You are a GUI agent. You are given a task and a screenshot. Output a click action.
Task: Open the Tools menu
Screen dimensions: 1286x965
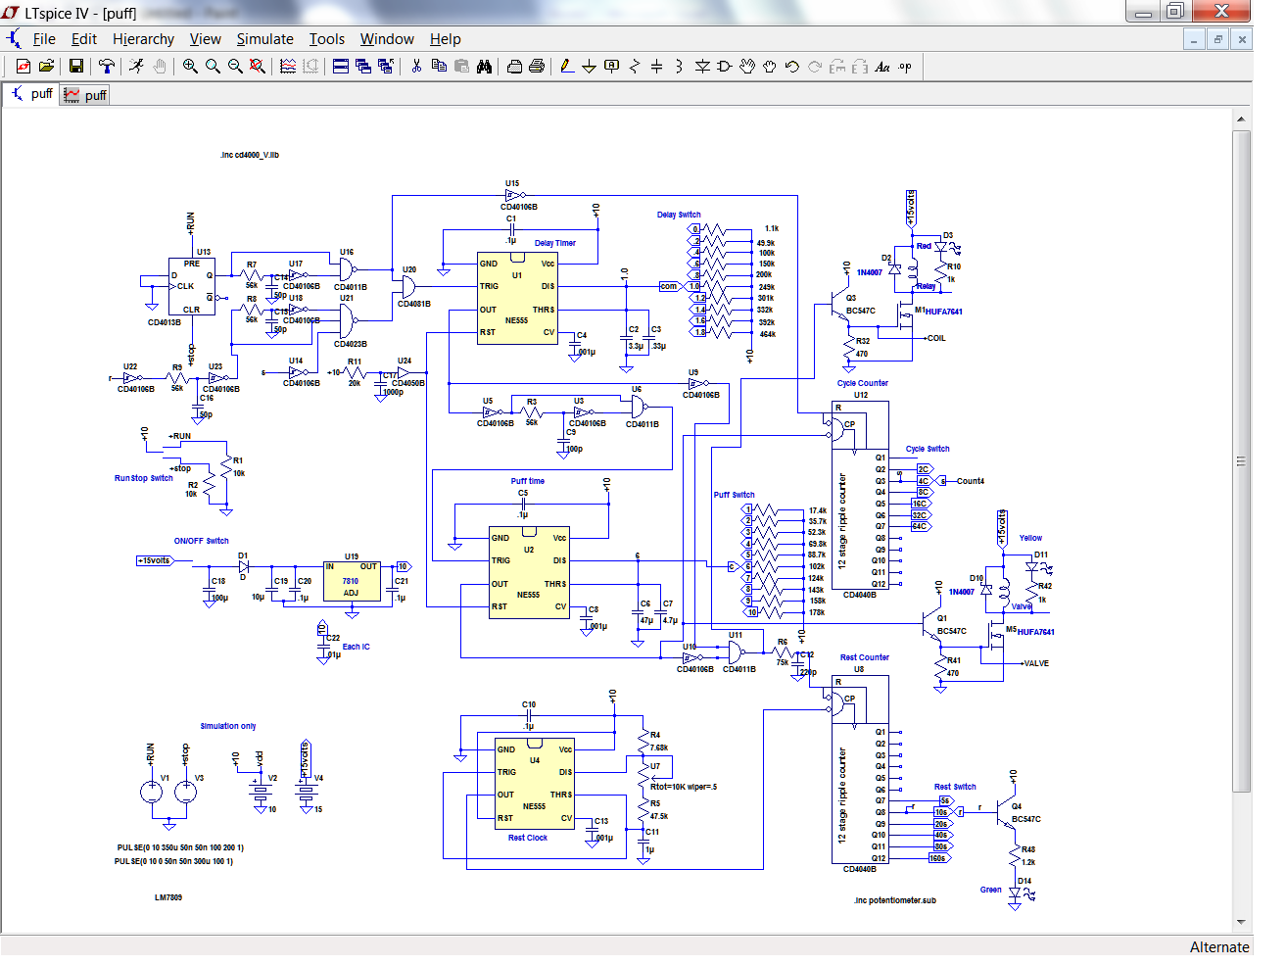pyautogui.click(x=327, y=39)
